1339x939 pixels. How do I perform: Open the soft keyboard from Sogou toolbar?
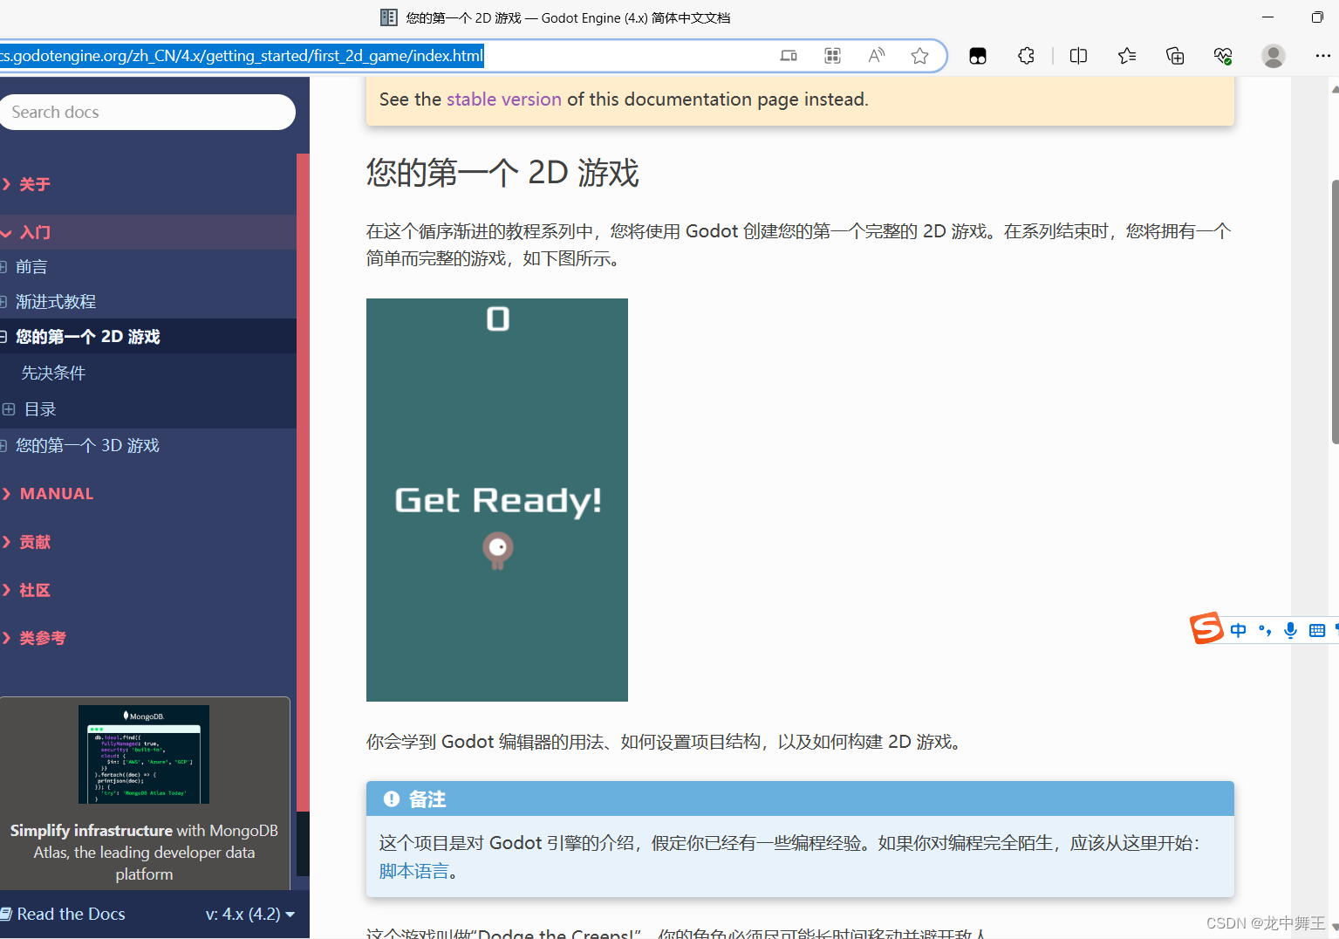pyautogui.click(x=1316, y=629)
